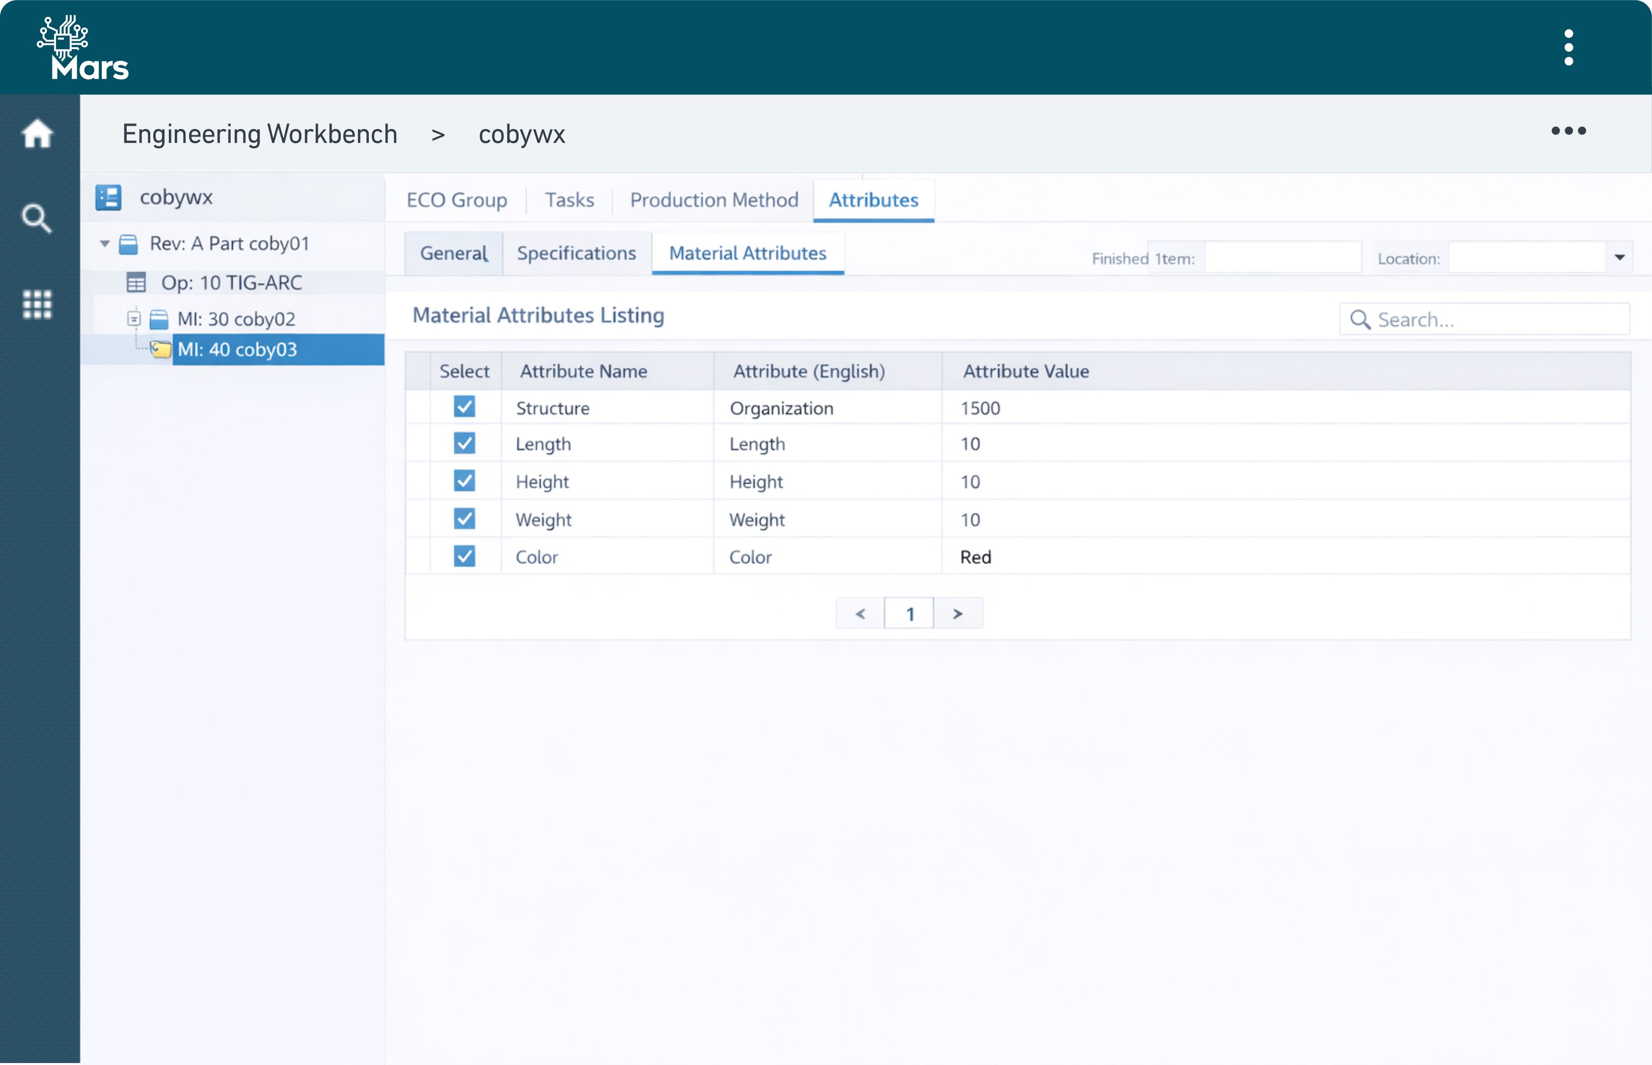Open the Search icon in the sidebar
Image resolution: width=1652 pixels, height=1065 pixels.
click(37, 219)
